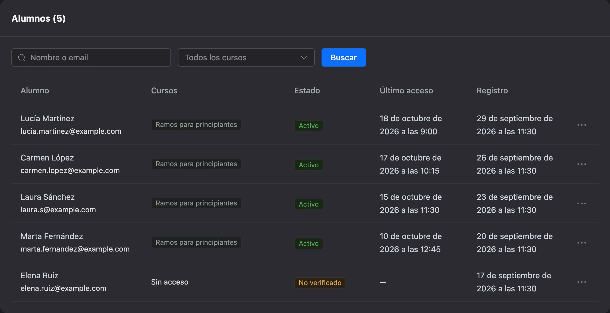Click the search magnifier icon
The height and width of the screenshot is (313, 610).
[x=22, y=57]
